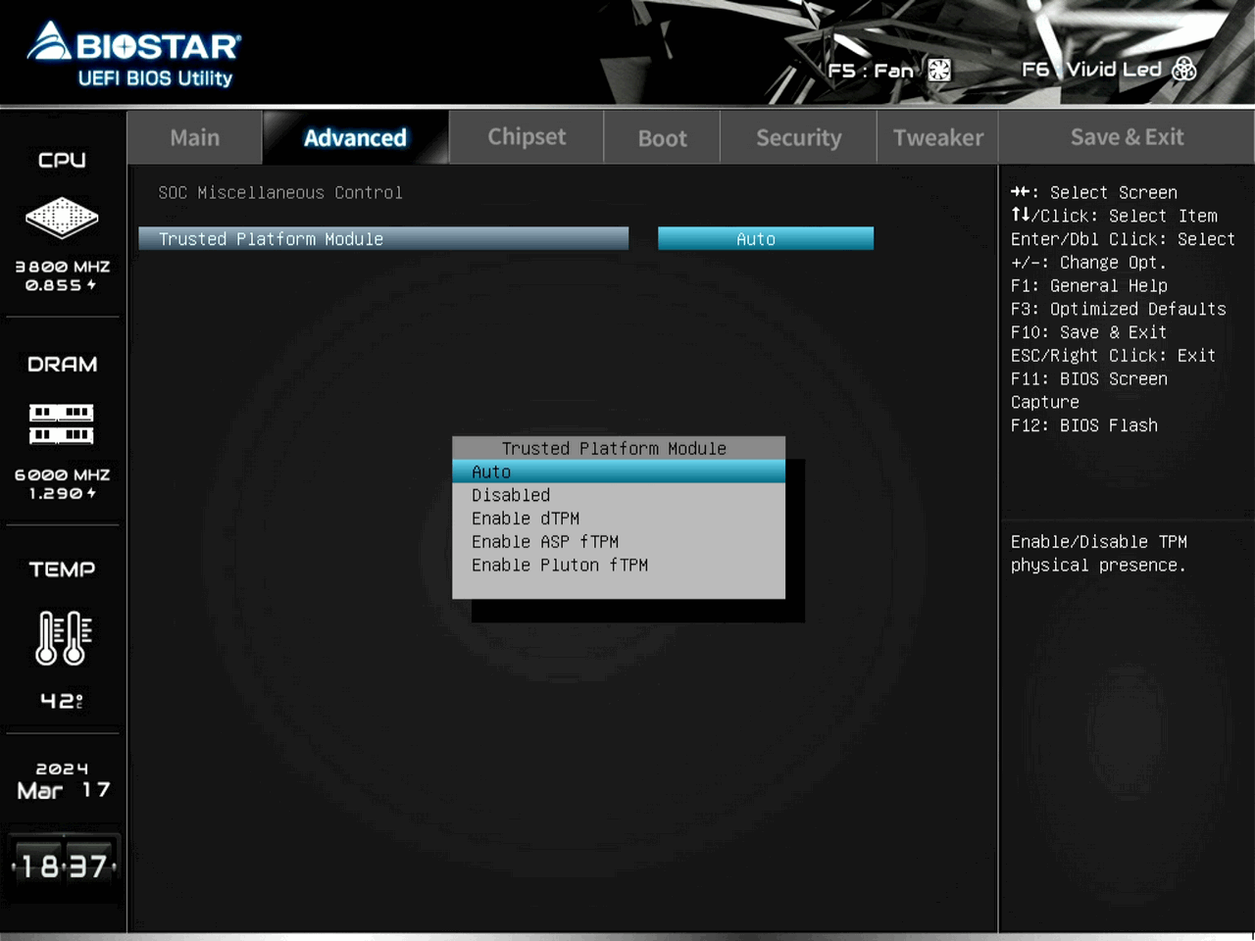Click the +/-: Change Opt. help line
Viewport: 1255px width, 941px height.
coord(1088,263)
